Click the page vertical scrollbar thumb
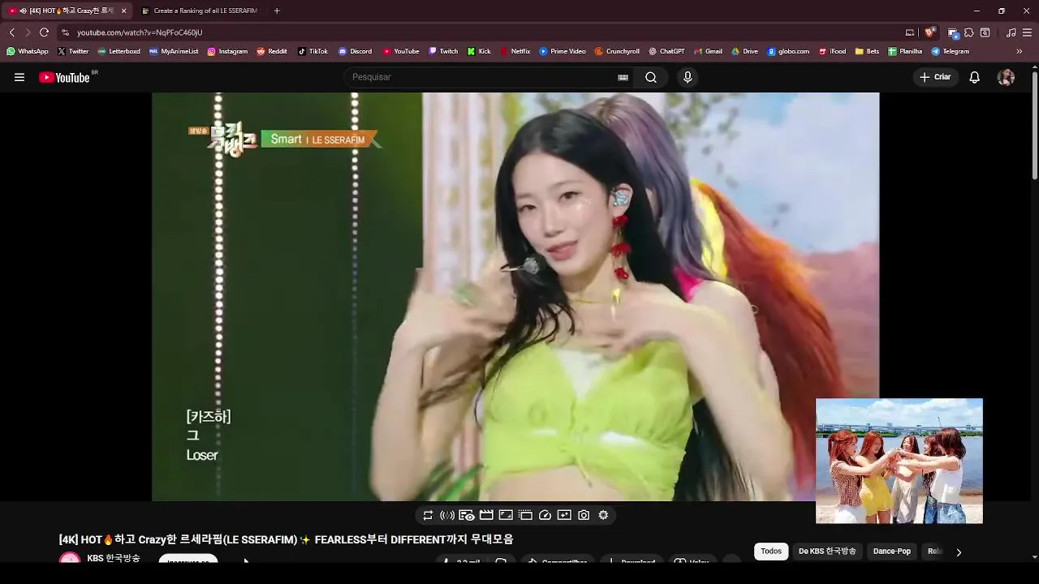 click(1034, 126)
